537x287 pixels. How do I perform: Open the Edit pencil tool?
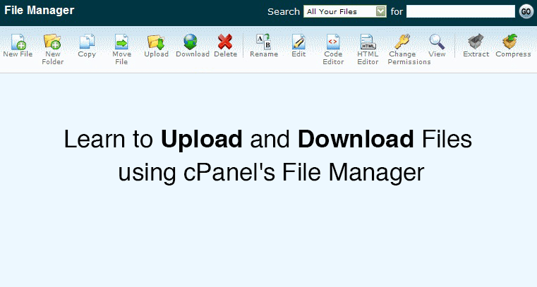(298, 42)
